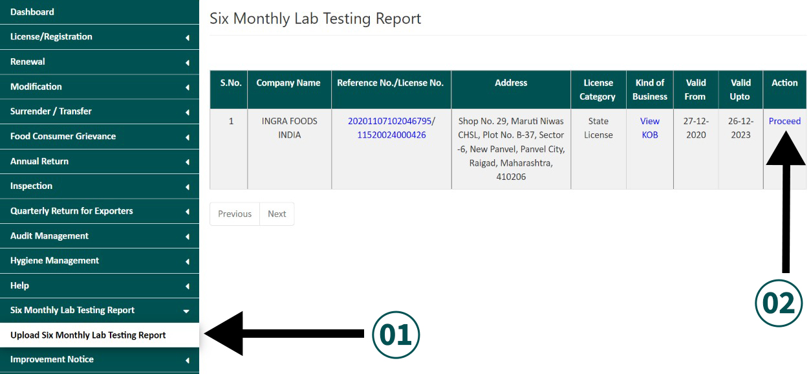Open the Help menu
This screenshot has width=811, height=374.
(100, 285)
